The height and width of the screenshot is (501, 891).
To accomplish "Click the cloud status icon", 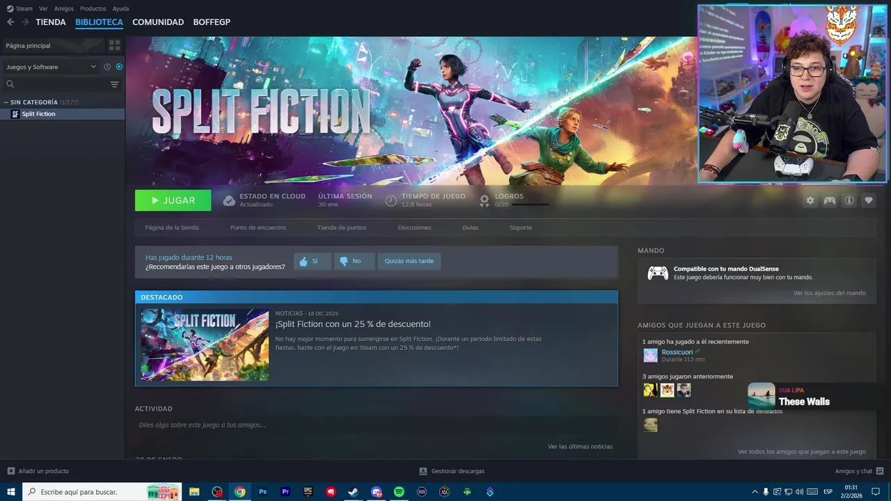I will coord(229,200).
